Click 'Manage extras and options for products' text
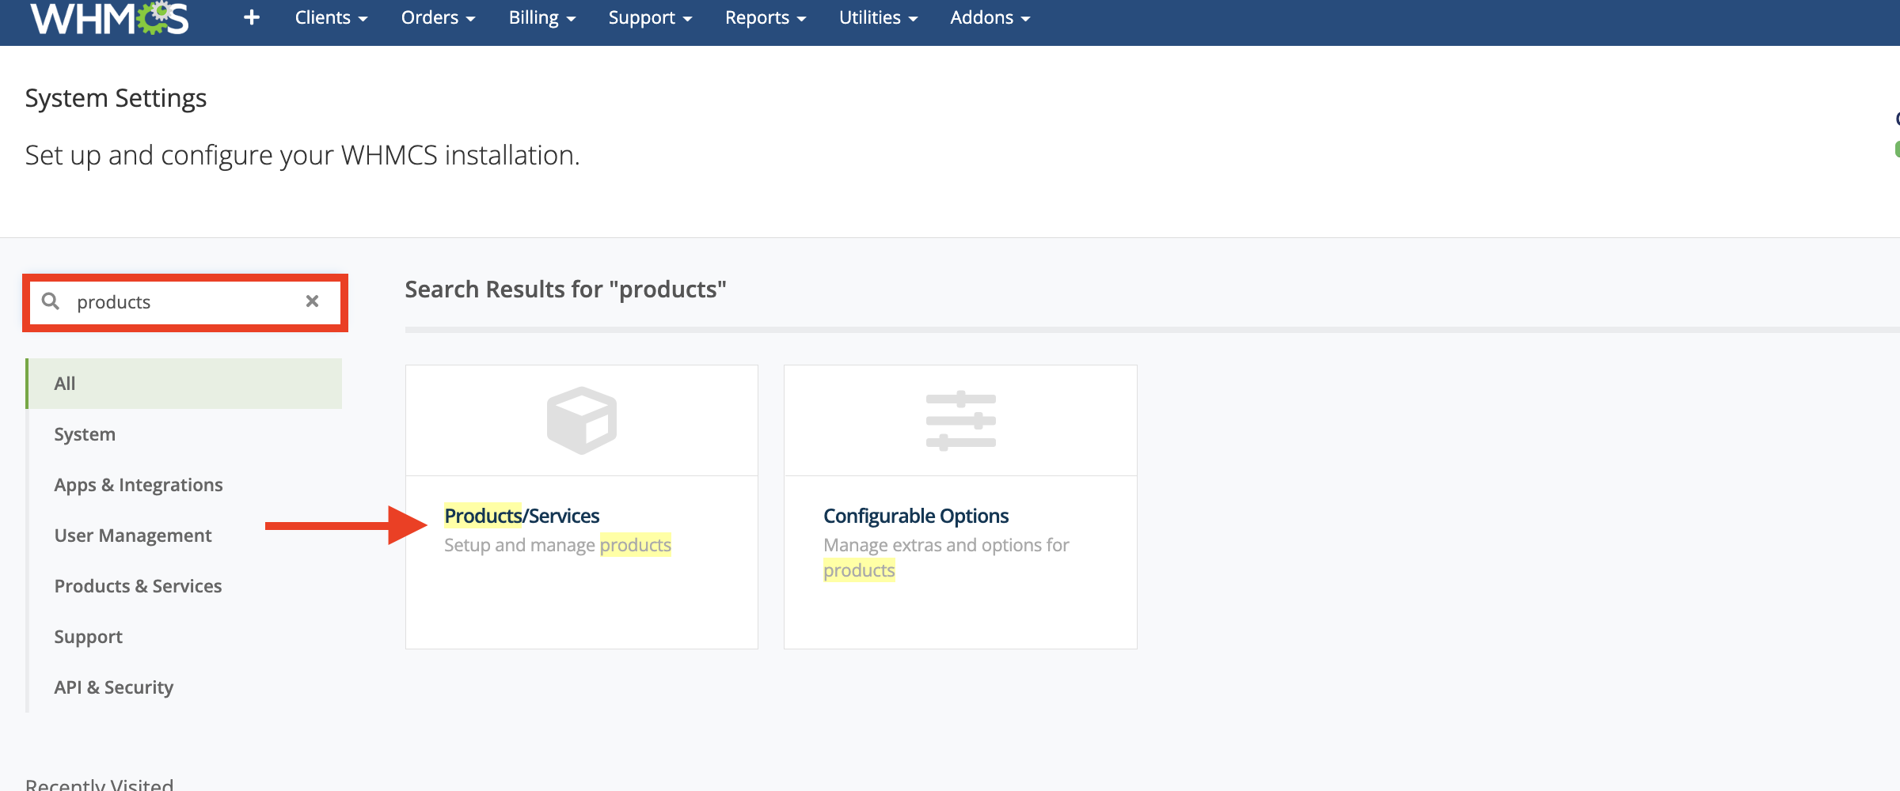Image resolution: width=1900 pixels, height=791 pixels. click(x=946, y=558)
